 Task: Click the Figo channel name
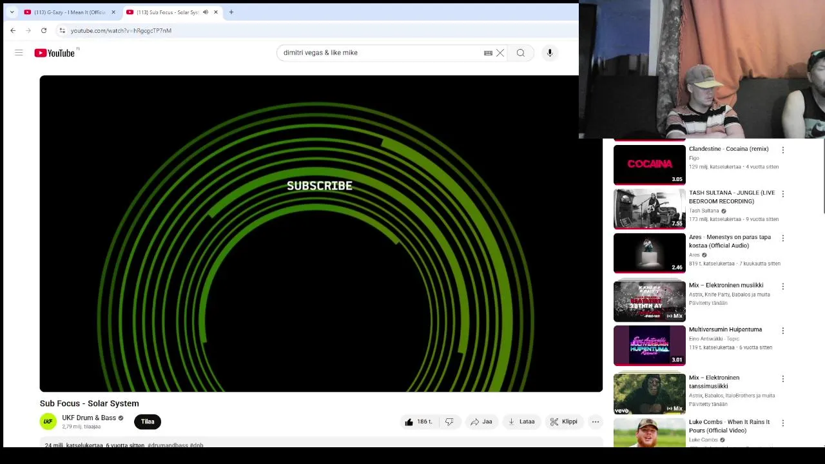[694, 158]
